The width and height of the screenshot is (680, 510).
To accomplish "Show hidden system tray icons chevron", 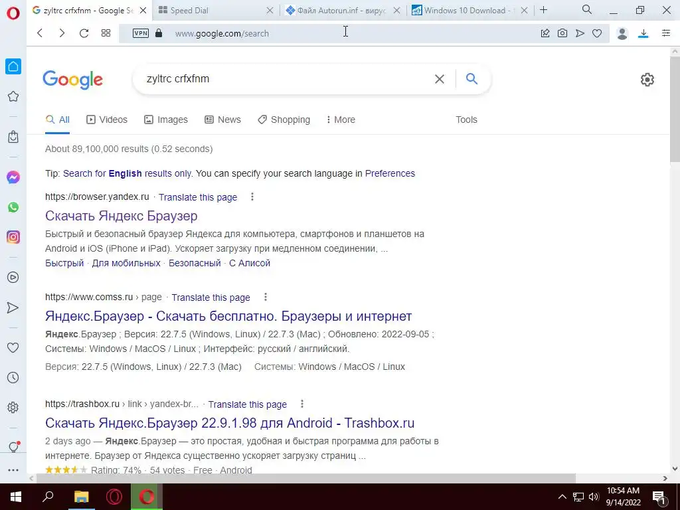I will (x=562, y=497).
